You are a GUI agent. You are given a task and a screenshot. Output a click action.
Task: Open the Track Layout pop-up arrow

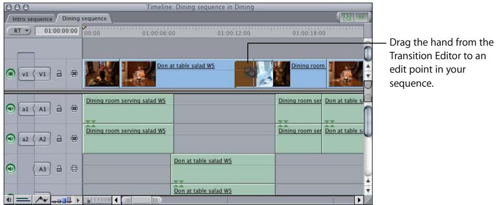coord(78,200)
